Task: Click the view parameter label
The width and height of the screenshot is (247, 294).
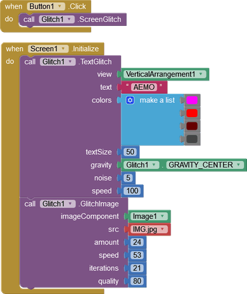Action: tap(105, 74)
